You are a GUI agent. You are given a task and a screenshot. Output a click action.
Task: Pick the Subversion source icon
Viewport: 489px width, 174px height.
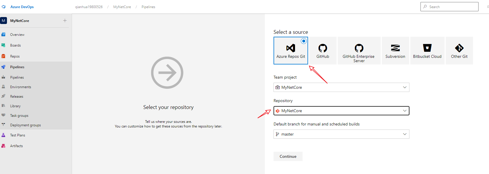(x=395, y=48)
